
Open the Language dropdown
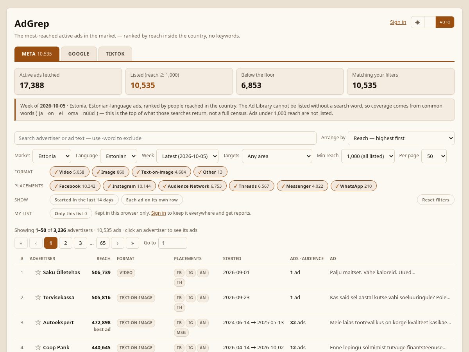coord(118,156)
